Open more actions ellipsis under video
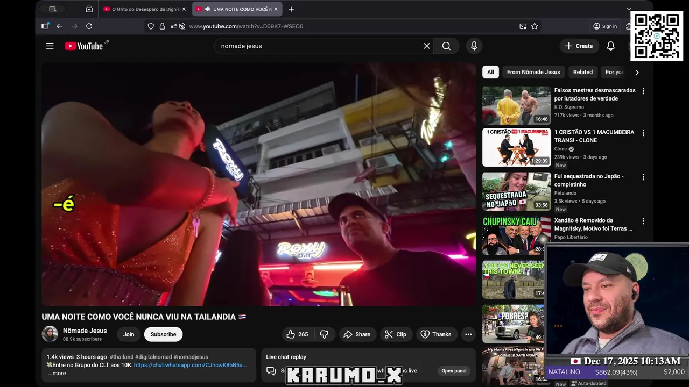This screenshot has width=689, height=387. (468, 334)
